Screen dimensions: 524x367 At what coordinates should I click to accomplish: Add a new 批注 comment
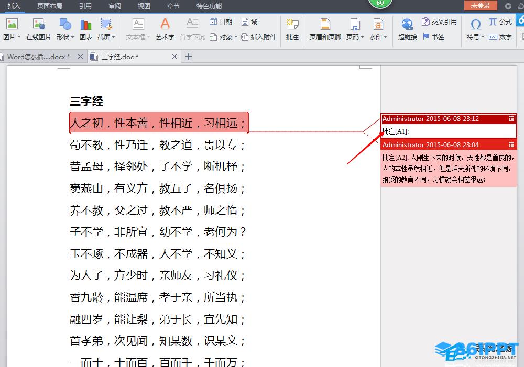coord(292,29)
